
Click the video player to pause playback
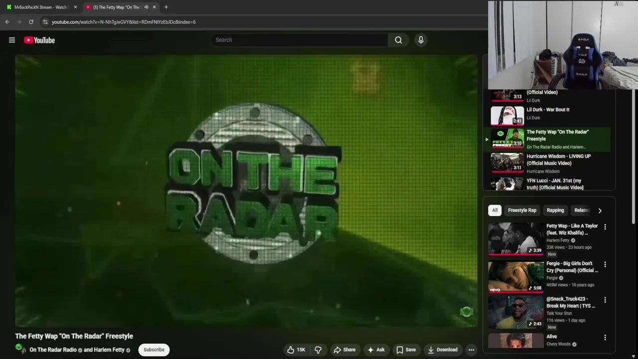point(246,190)
